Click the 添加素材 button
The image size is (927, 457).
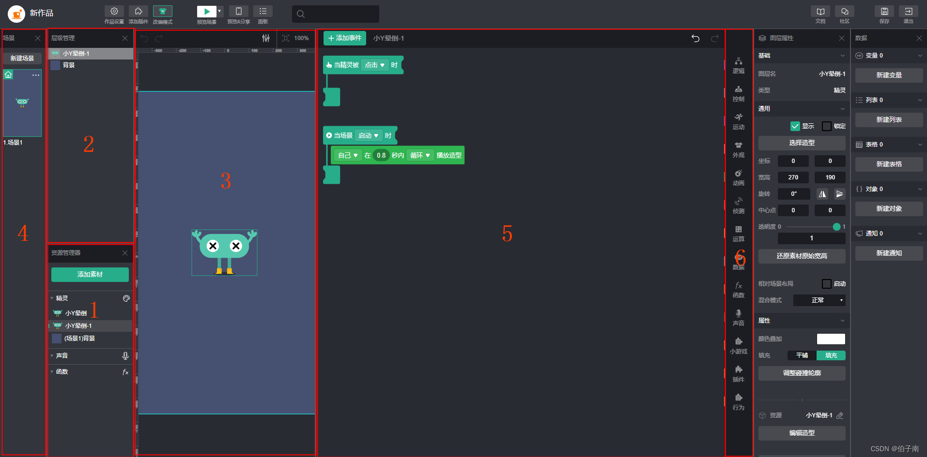click(x=90, y=274)
